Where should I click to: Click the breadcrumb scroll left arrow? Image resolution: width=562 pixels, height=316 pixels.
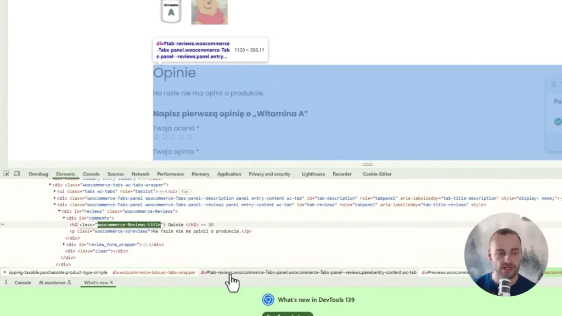point(4,272)
